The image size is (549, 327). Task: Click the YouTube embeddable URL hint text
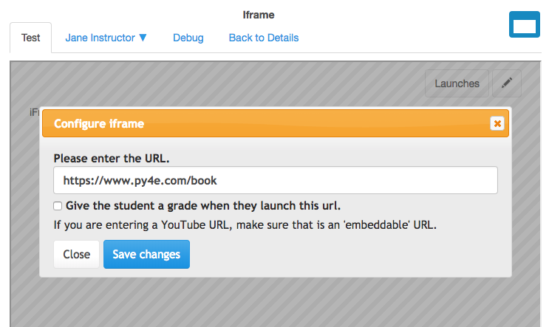tap(245, 224)
